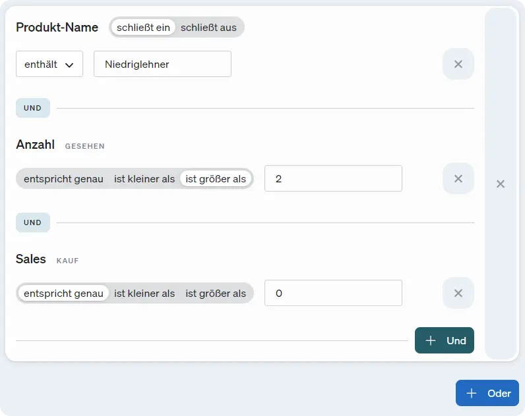Viewport: 525px width, 416px height.
Task: Focus the Anzahl value field showing 2
Action: point(333,178)
